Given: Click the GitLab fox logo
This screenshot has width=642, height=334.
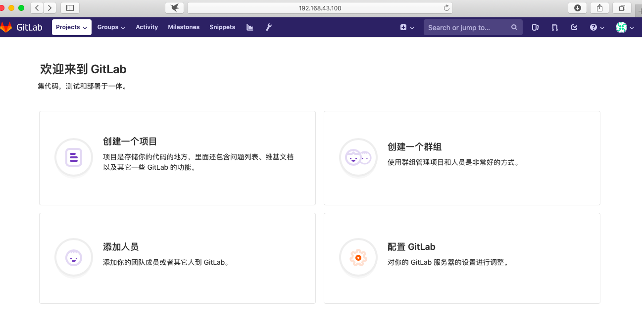Looking at the screenshot, I should [x=6, y=27].
